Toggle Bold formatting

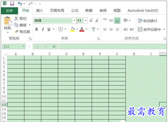(x=37, y=29)
